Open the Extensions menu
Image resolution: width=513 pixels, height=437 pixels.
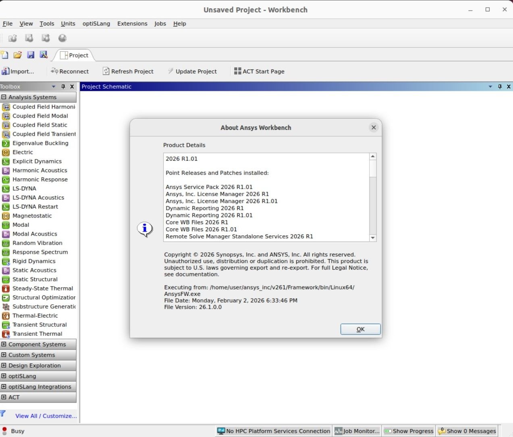point(132,23)
